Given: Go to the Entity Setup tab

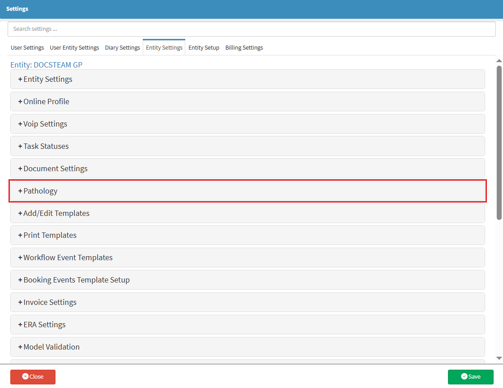Looking at the screenshot, I should pos(204,48).
